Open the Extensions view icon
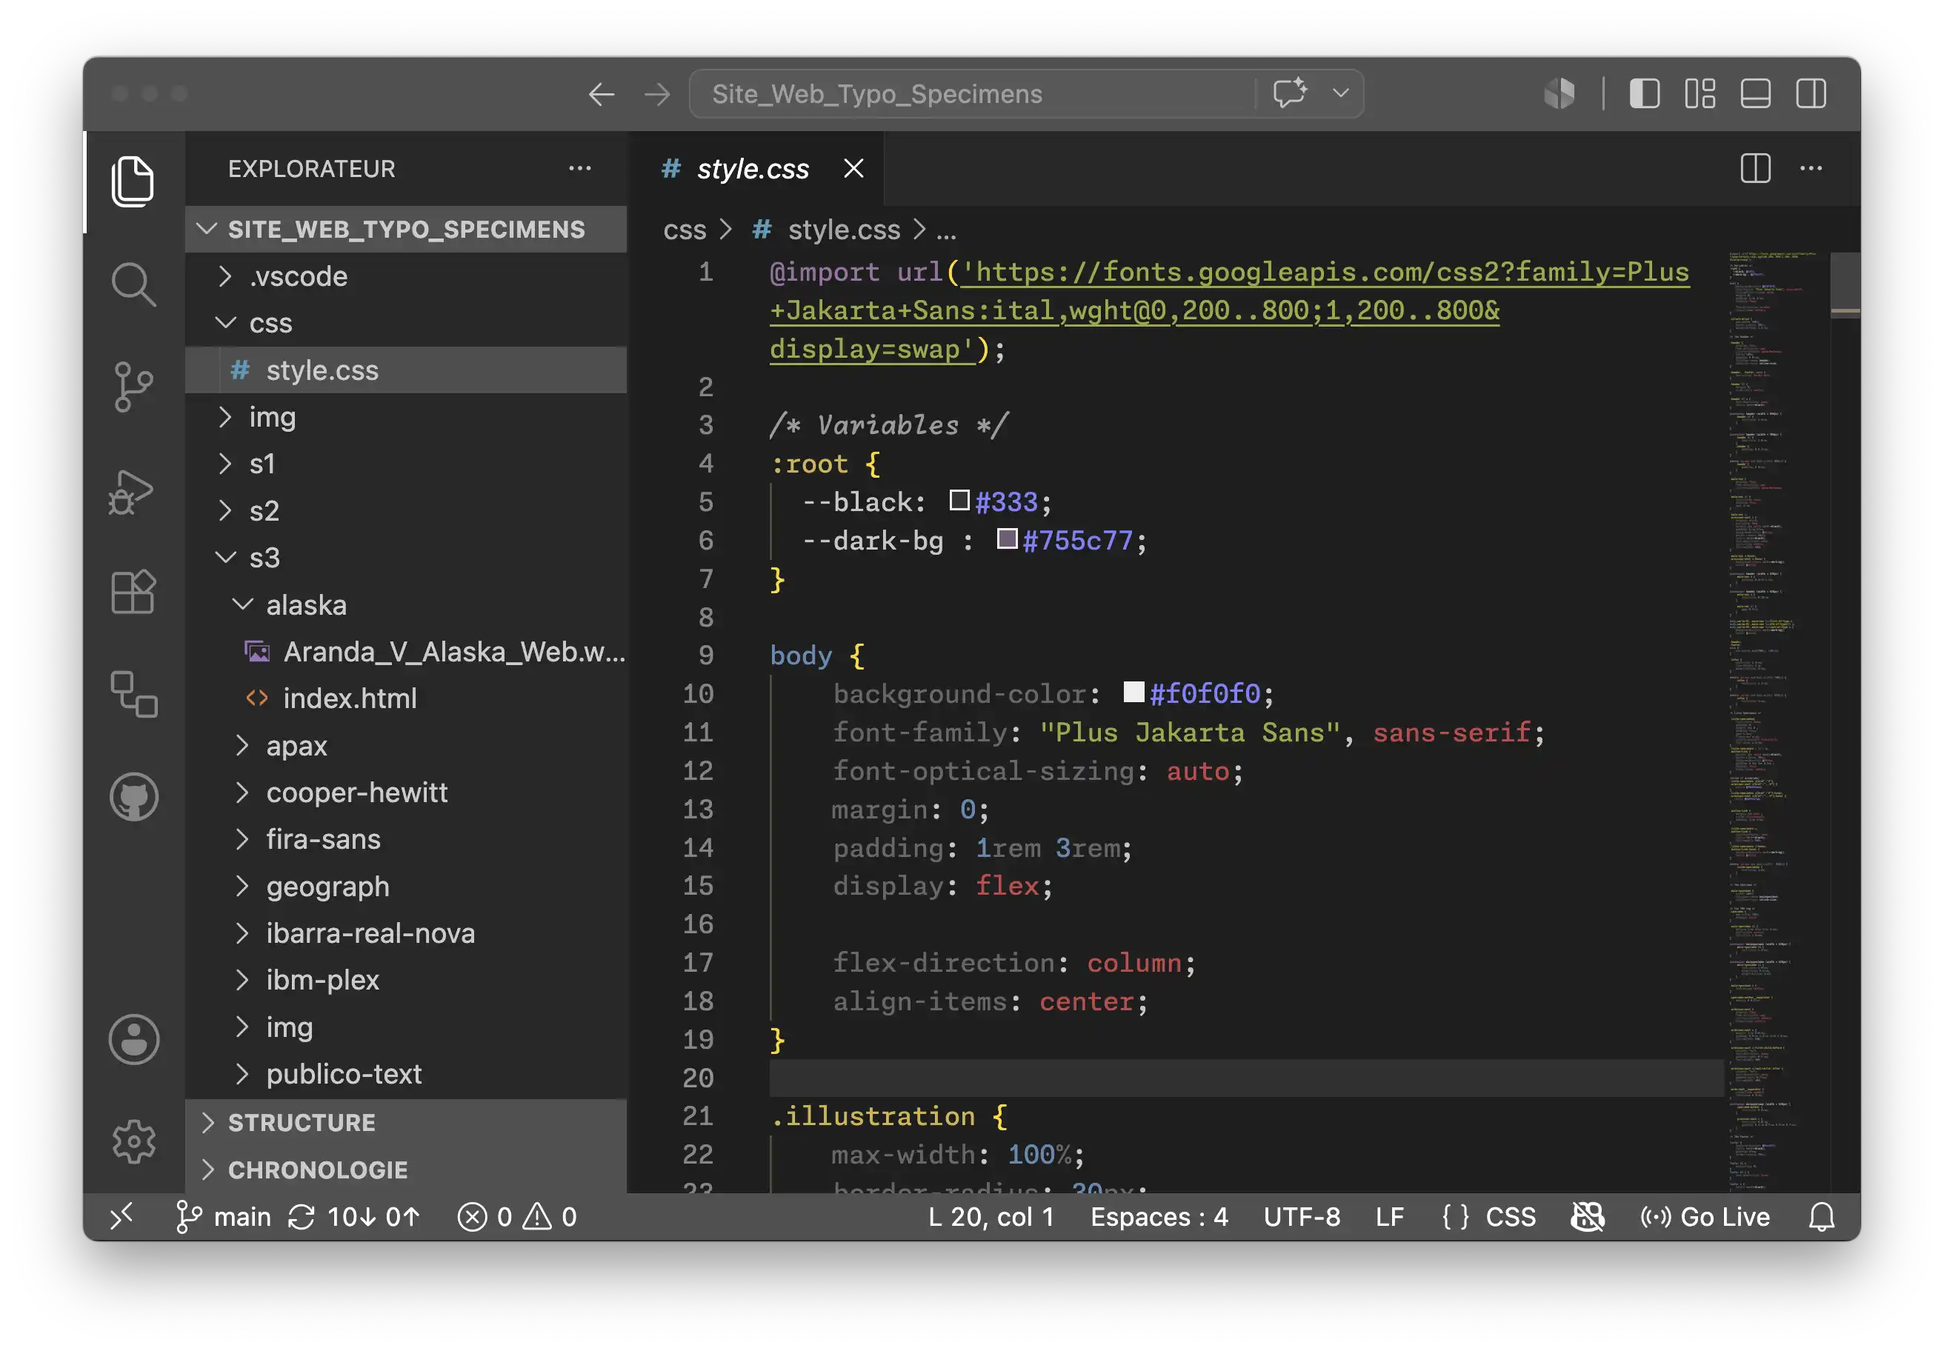Screen dimensions: 1944x1351 (x=133, y=592)
